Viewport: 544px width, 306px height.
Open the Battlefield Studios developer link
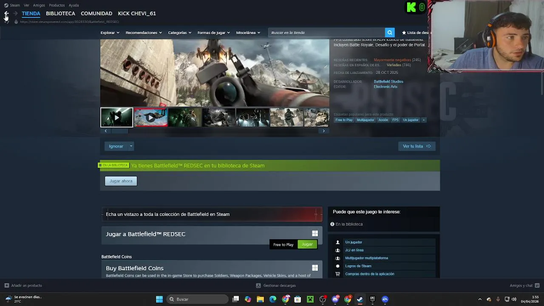[x=388, y=82]
